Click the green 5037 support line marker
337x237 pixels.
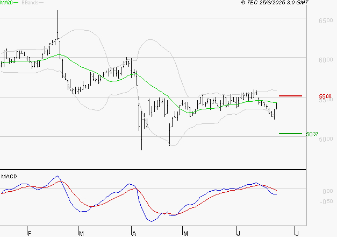click(x=290, y=133)
